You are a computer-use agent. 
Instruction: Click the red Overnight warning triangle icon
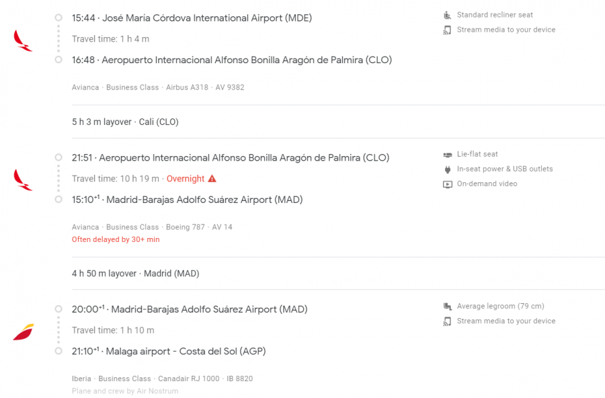click(212, 179)
